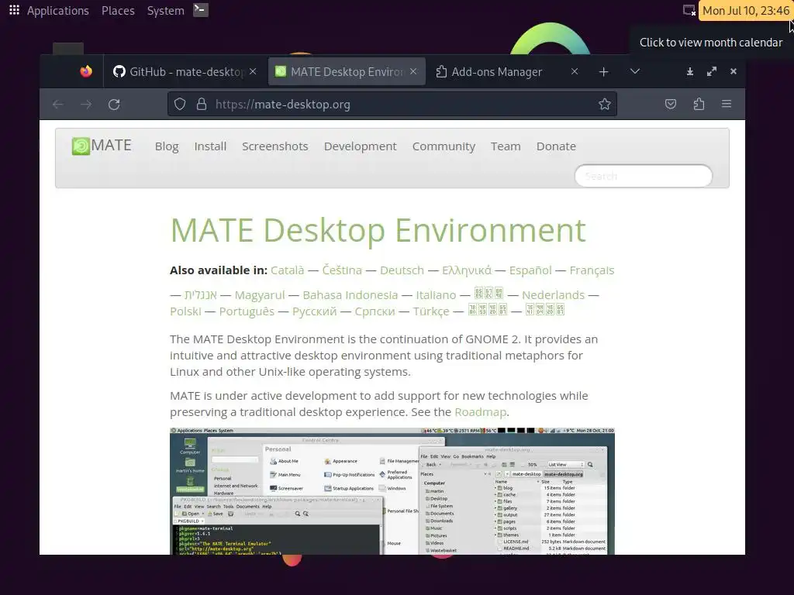Click the reload page button
Screen dimensions: 794x595
click(x=114, y=105)
